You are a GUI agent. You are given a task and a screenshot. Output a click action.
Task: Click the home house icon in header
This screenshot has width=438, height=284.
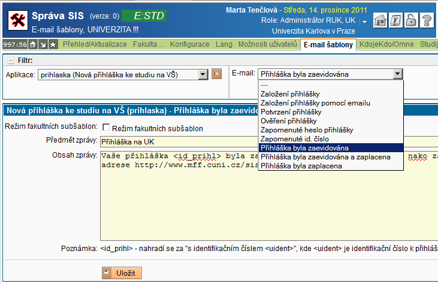coord(380,20)
